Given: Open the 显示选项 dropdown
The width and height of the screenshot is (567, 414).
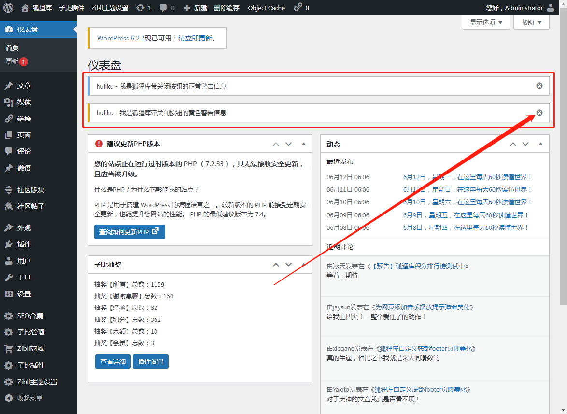Looking at the screenshot, I should [485, 22].
